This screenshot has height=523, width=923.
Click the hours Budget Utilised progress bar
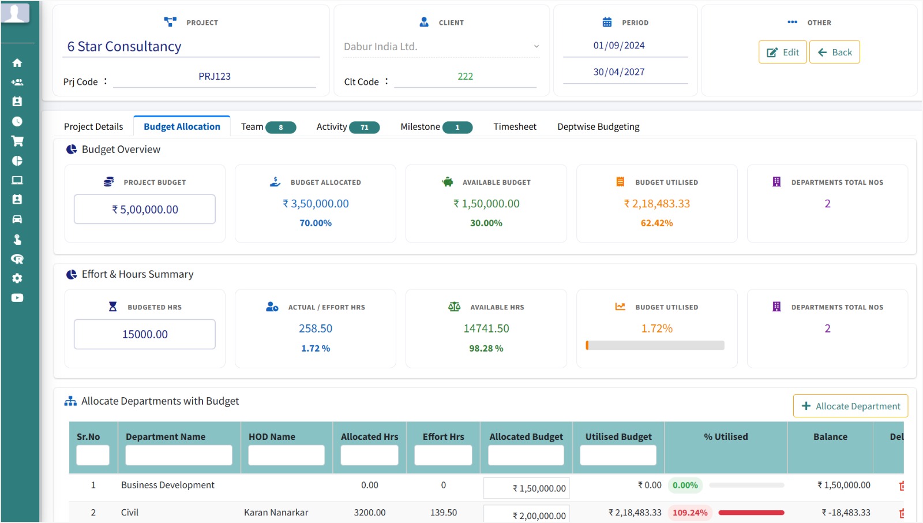[x=655, y=345]
